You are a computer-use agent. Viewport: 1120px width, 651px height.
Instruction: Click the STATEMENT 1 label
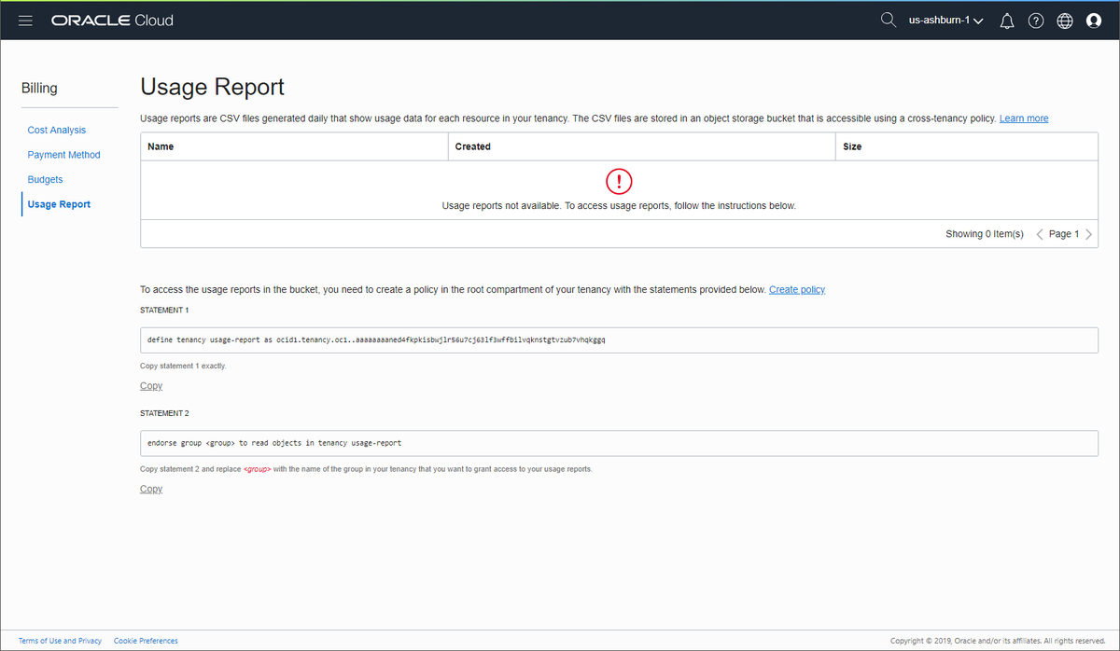164,310
